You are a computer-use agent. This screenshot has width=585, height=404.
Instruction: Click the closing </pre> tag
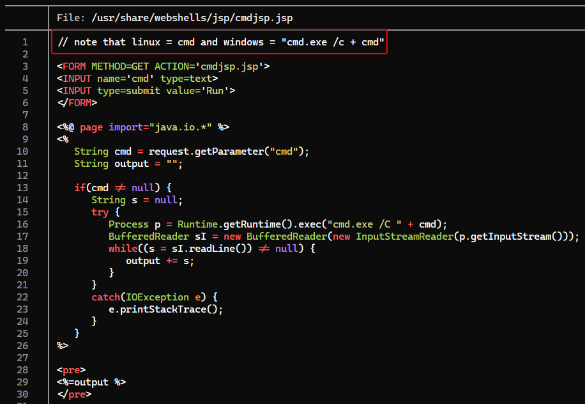click(x=74, y=394)
